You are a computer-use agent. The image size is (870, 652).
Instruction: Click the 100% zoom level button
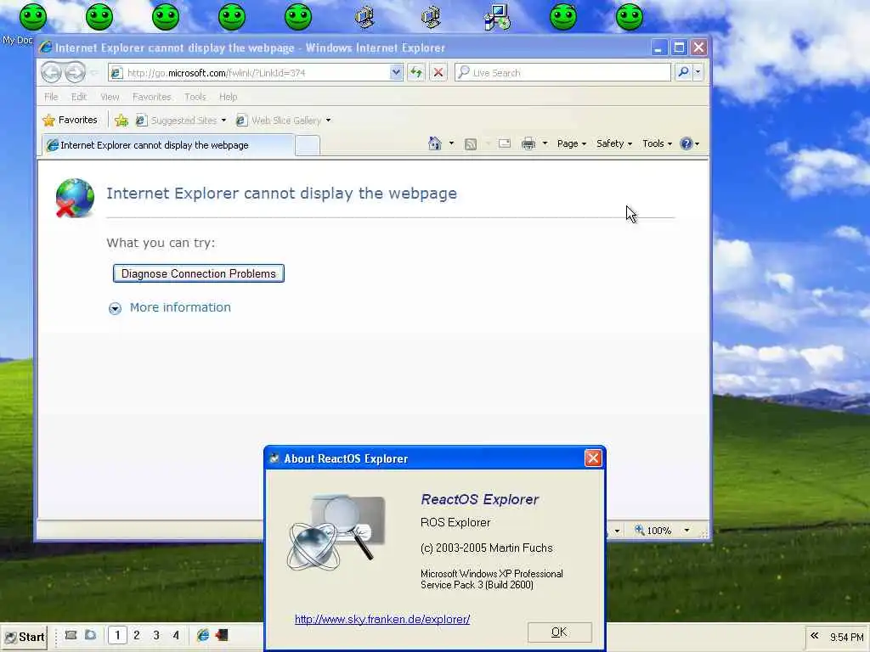point(653,531)
